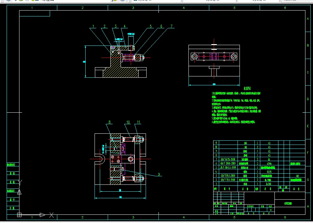313x223 pixels.
Task: Click the 1:1 scale value in title block
Action: click(271, 210)
